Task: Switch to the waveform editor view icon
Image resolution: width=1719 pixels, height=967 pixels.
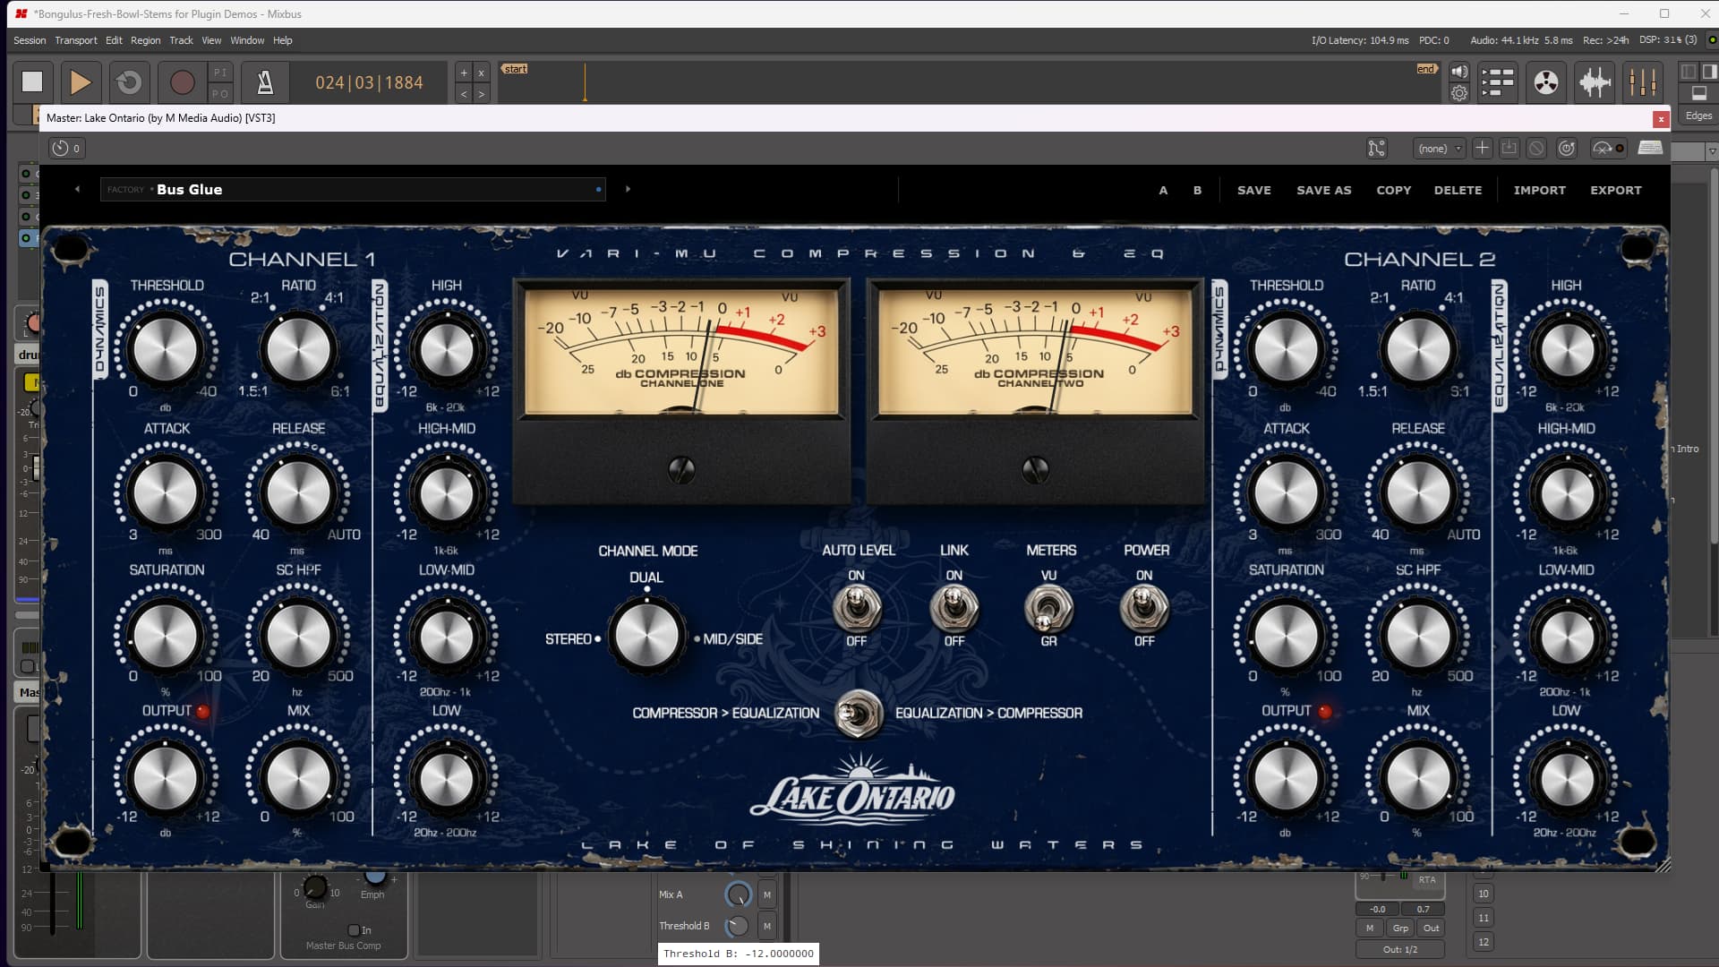Action: (x=1595, y=82)
